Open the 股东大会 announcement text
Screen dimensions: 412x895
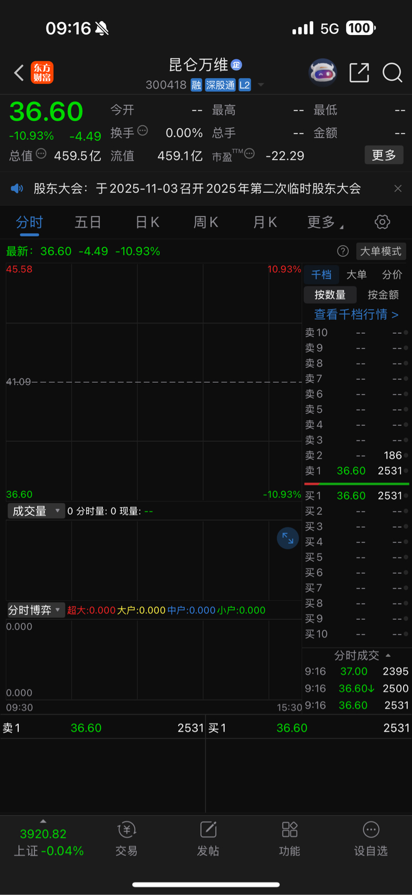197,188
